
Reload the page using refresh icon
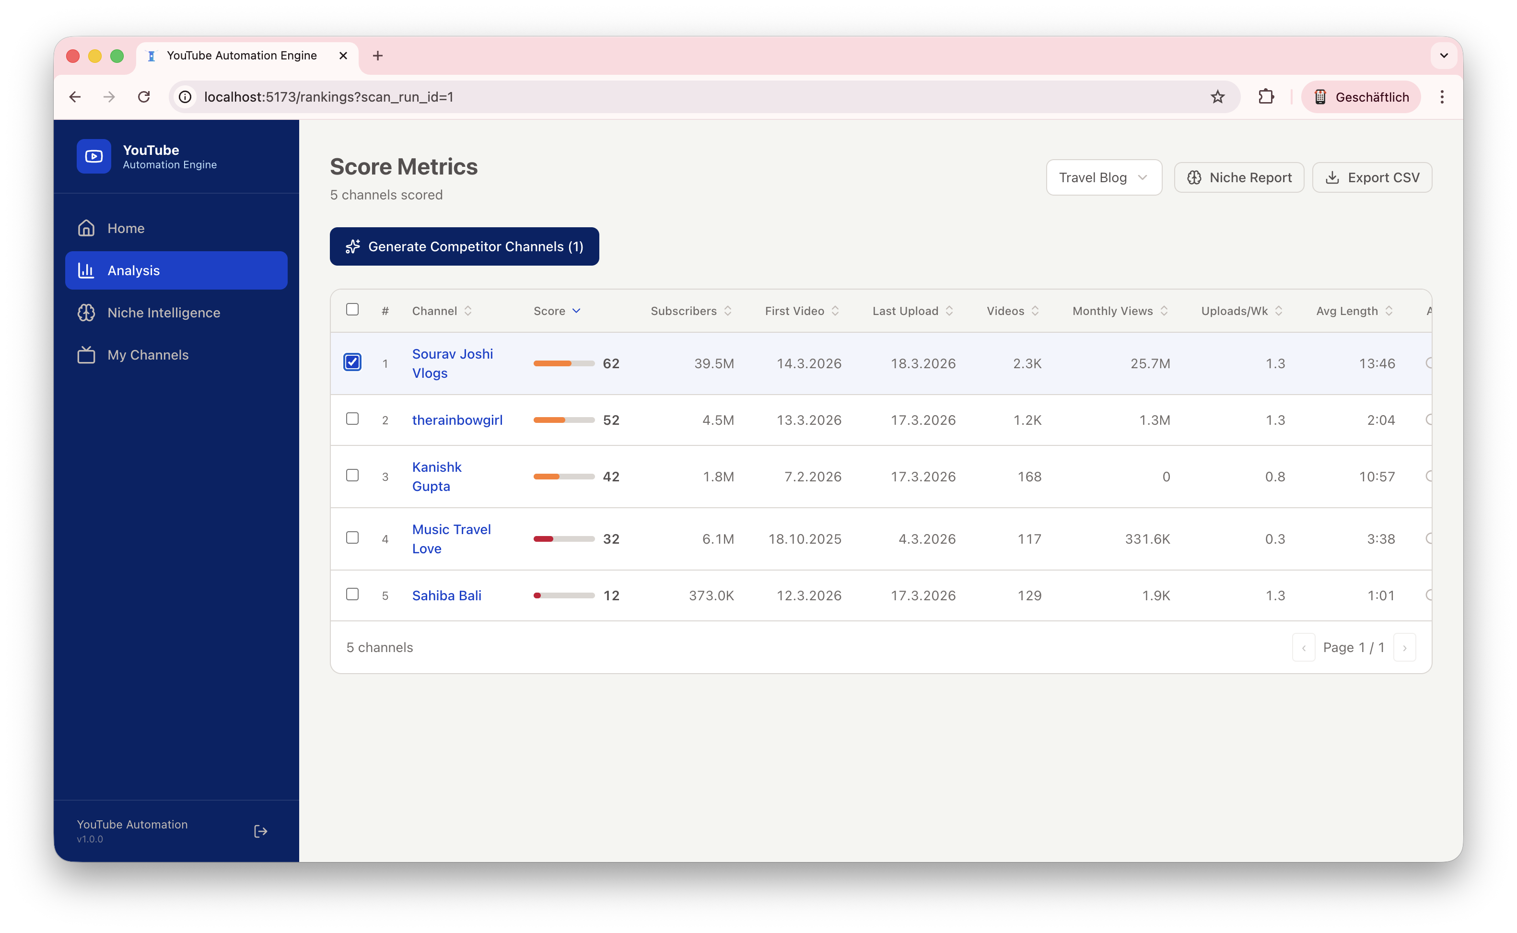144,97
